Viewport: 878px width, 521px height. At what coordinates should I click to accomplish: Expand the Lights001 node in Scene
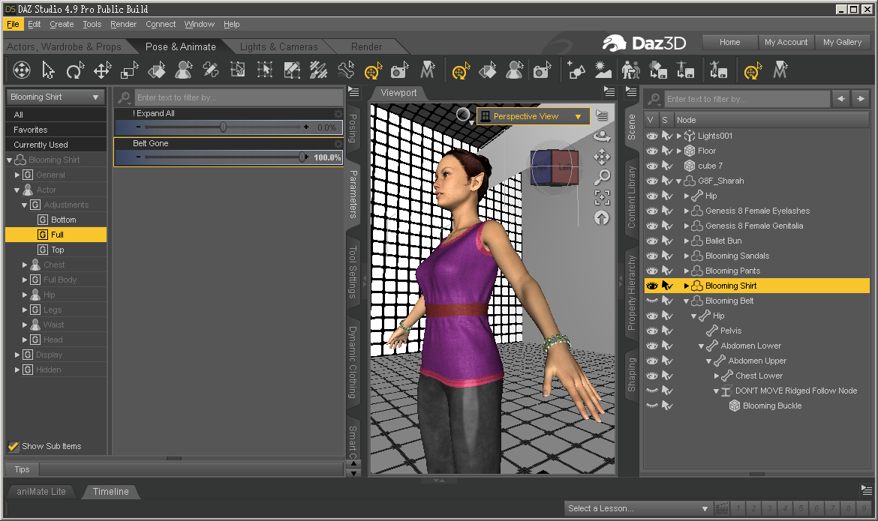[679, 136]
